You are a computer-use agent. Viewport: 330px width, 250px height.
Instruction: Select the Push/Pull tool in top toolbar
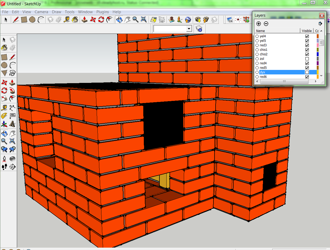point(84,20)
